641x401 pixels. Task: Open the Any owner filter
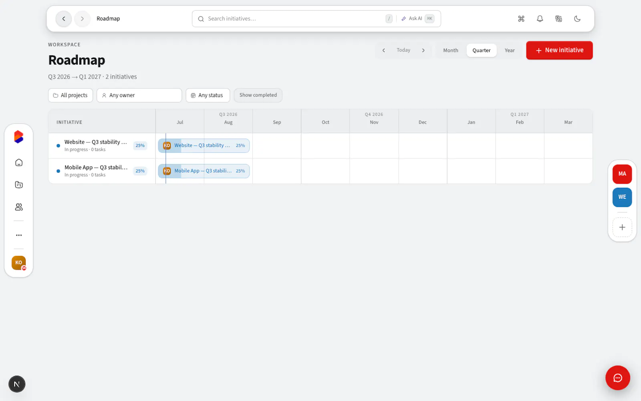click(x=139, y=95)
